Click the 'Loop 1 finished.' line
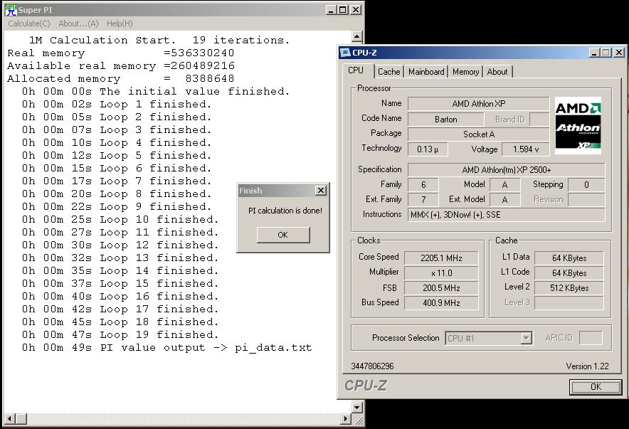 (117, 105)
